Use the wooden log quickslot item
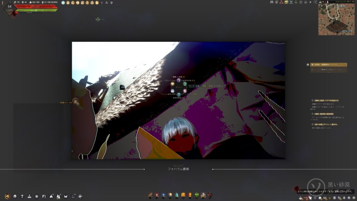Screen dimensions: 357x201 click(150, 195)
